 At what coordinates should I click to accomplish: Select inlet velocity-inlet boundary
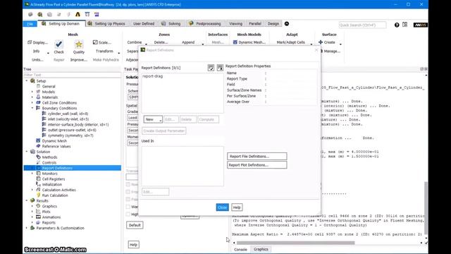[x=68, y=119]
